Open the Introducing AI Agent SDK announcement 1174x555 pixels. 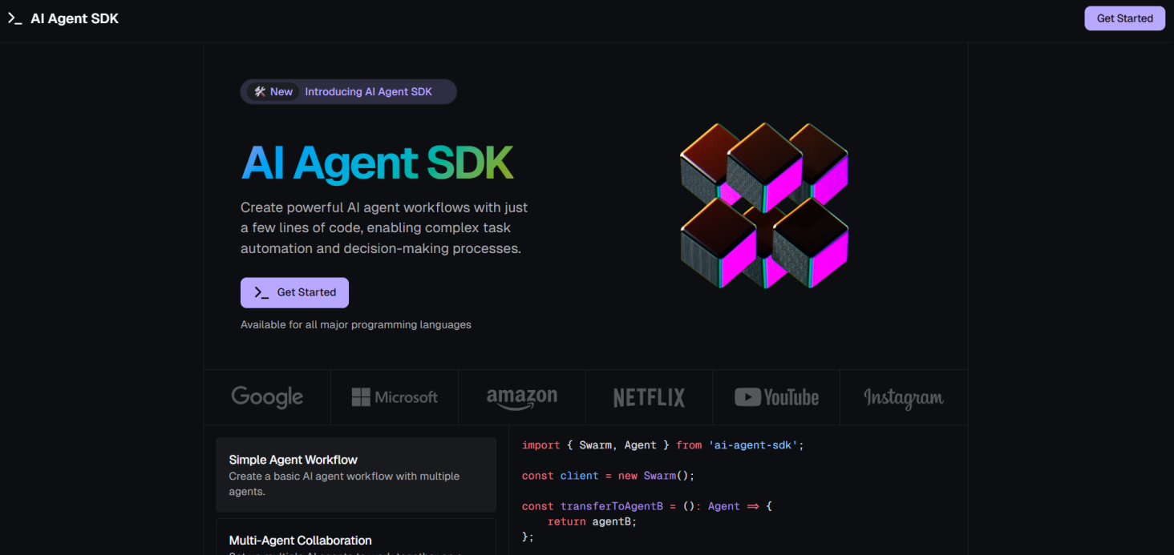point(368,91)
